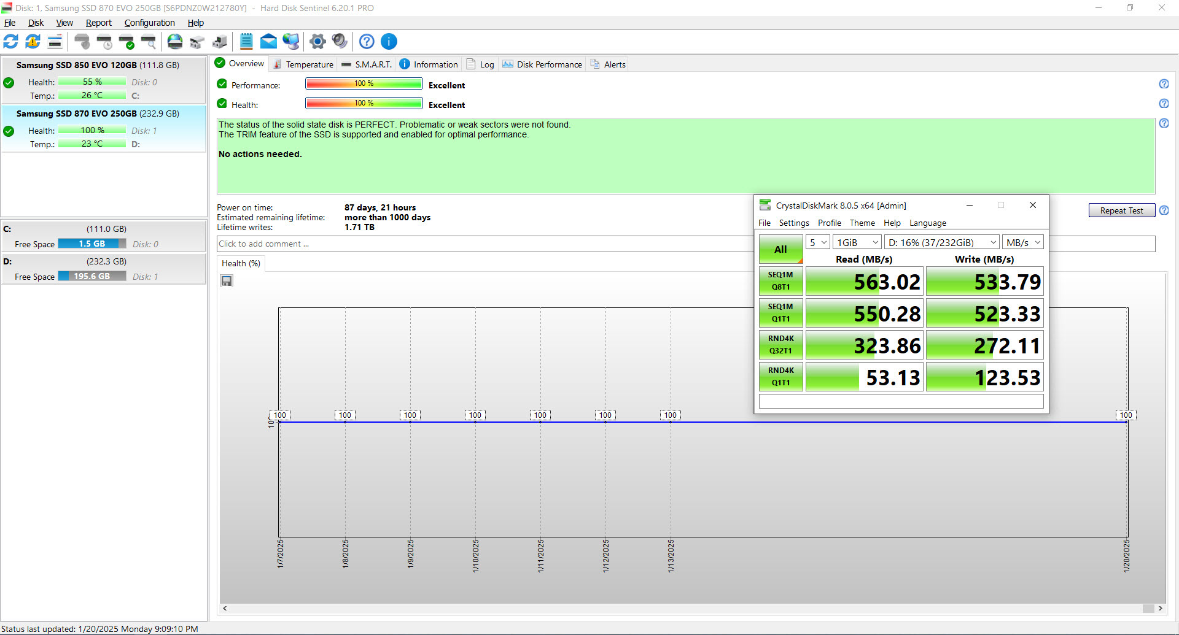
Task: Open the Configuration menu
Action: click(149, 23)
